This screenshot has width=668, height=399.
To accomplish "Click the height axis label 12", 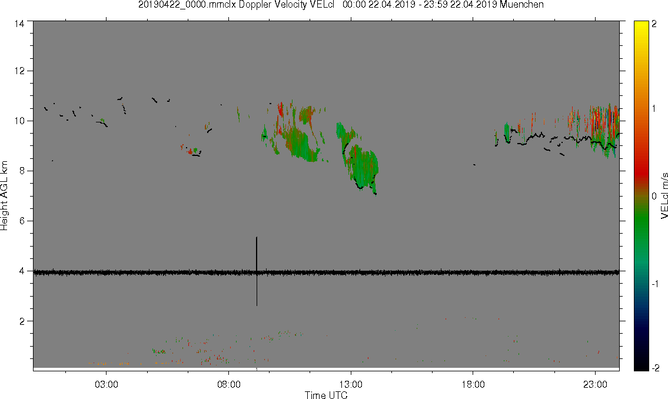I will pyautogui.click(x=19, y=71).
